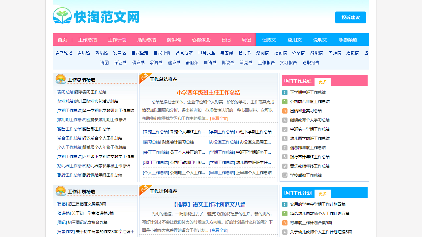Image resolution: width=422 pixels, height=237 pixels.
Task: Go to 演讲稿 in navigation bar
Action: pyautogui.click(x=174, y=40)
